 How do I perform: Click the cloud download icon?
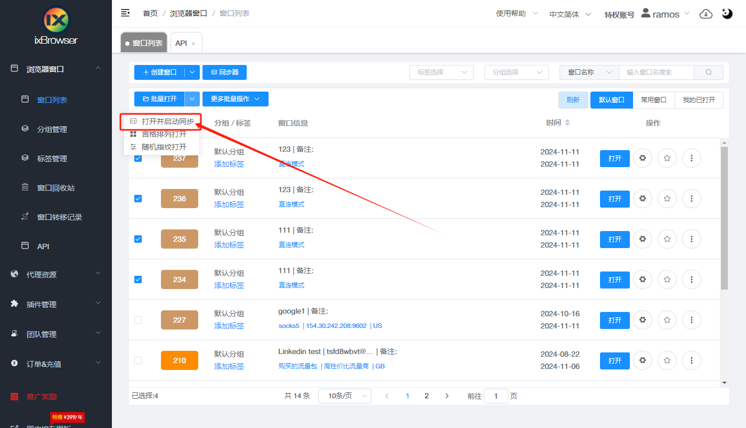(x=706, y=14)
